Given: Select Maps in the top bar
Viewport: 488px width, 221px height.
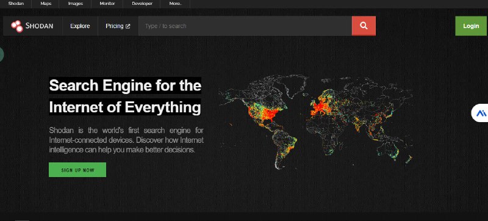Looking at the screenshot, I should tap(46, 4).
